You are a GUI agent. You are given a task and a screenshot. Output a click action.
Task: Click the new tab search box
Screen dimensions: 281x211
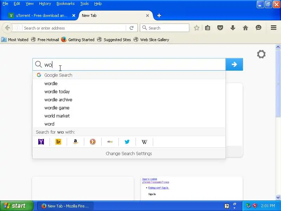(129, 64)
